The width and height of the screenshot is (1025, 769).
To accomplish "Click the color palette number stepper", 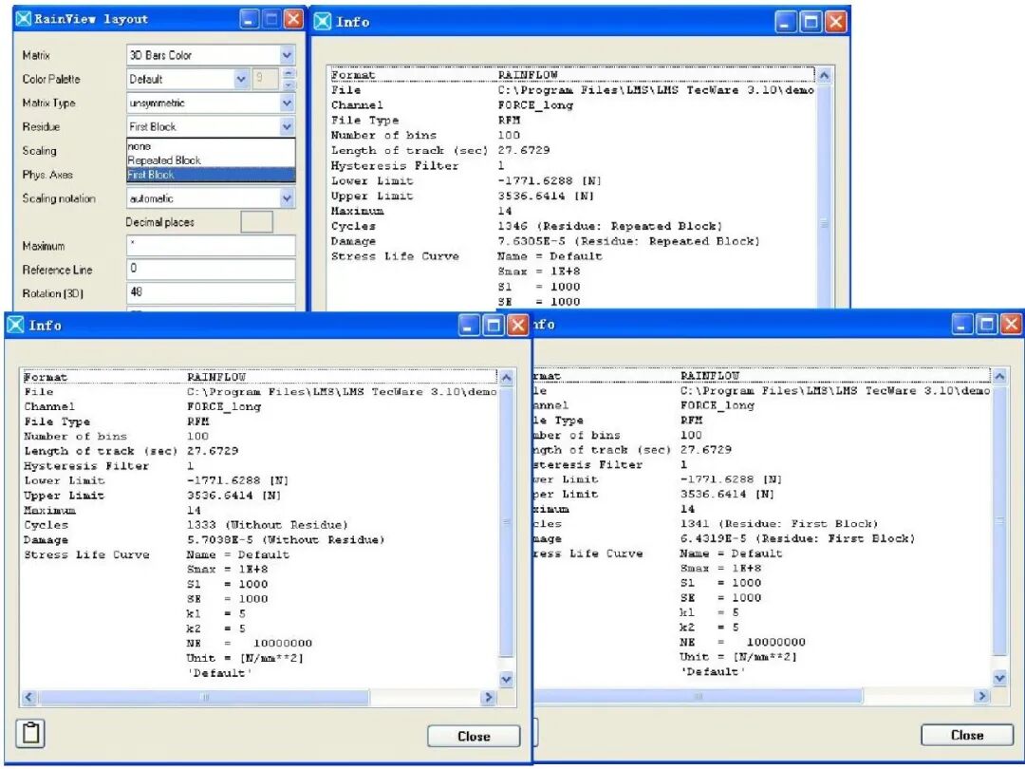I will pos(289,79).
